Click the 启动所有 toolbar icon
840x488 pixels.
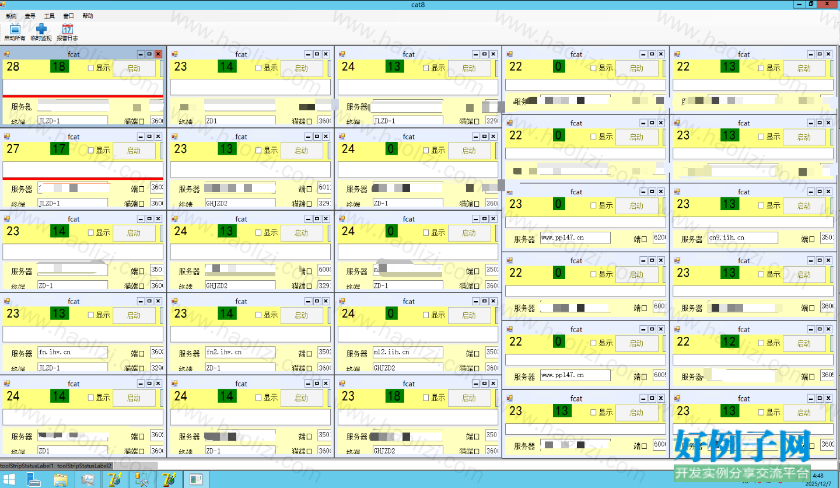click(x=15, y=32)
